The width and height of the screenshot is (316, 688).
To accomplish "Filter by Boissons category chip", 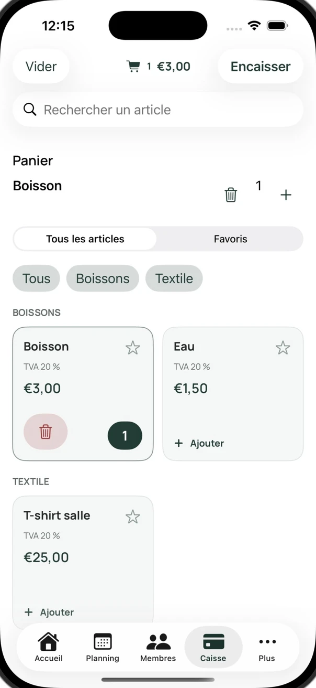I will coord(103,278).
